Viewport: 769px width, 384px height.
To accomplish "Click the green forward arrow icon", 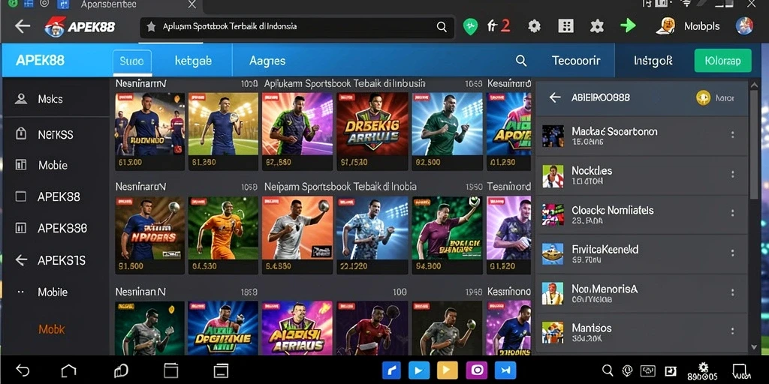I will pyautogui.click(x=628, y=26).
